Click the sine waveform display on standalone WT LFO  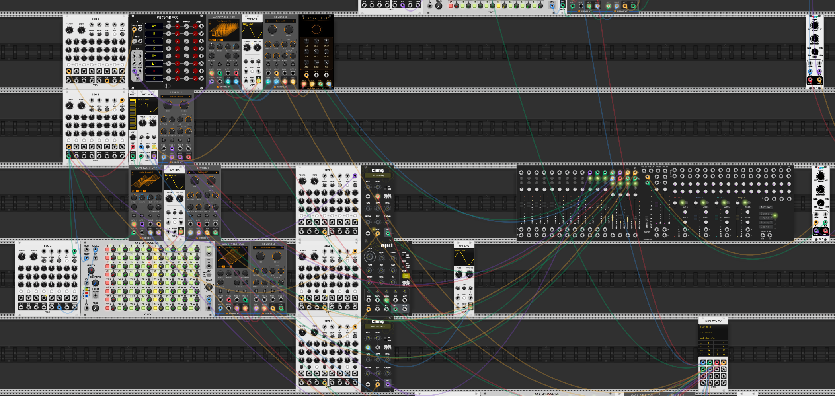click(464, 257)
